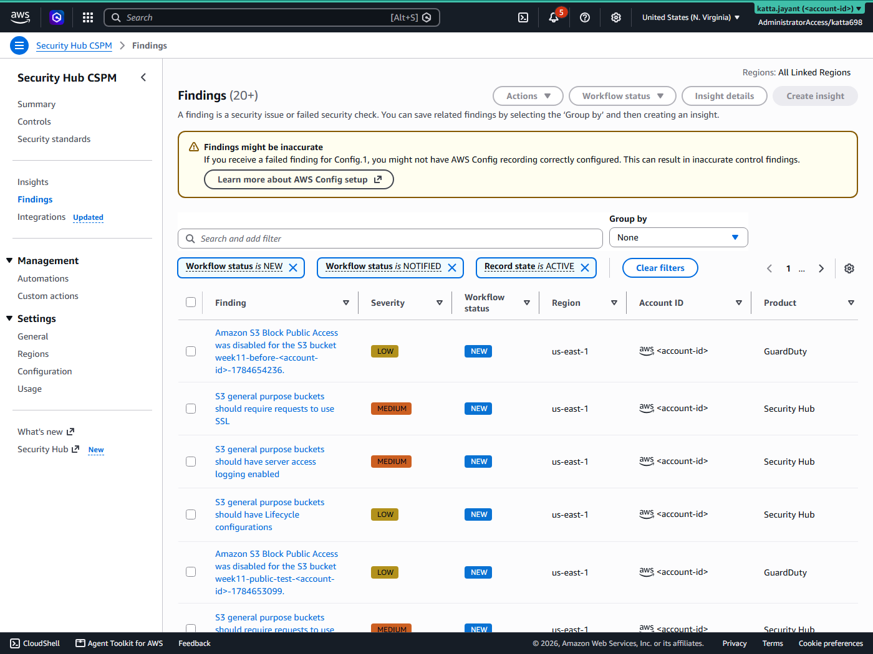Open the Actions dropdown
This screenshot has width=873, height=654.
pyautogui.click(x=528, y=96)
